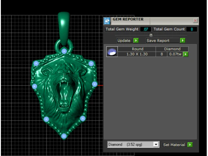208x156 pixels.
Task: Select the round gem thumbnail in the report
Action: click(112, 52)
